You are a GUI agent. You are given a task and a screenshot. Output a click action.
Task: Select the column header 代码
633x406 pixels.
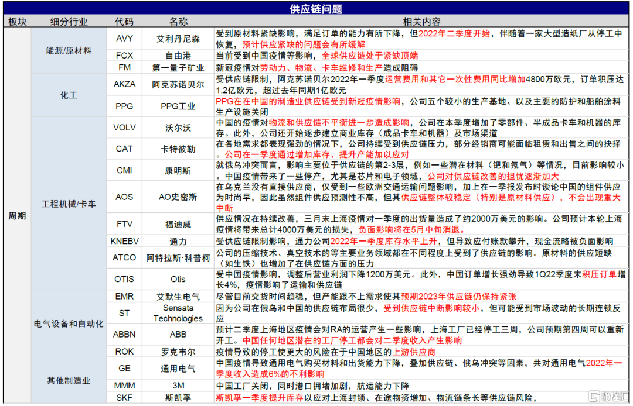click(x=124, y=21)
